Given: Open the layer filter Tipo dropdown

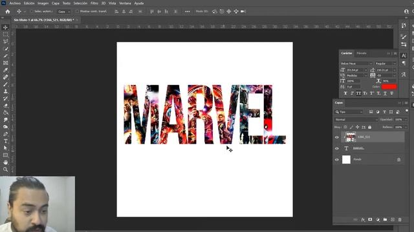Looking at the screenshot, I should (x=349, y=112).
